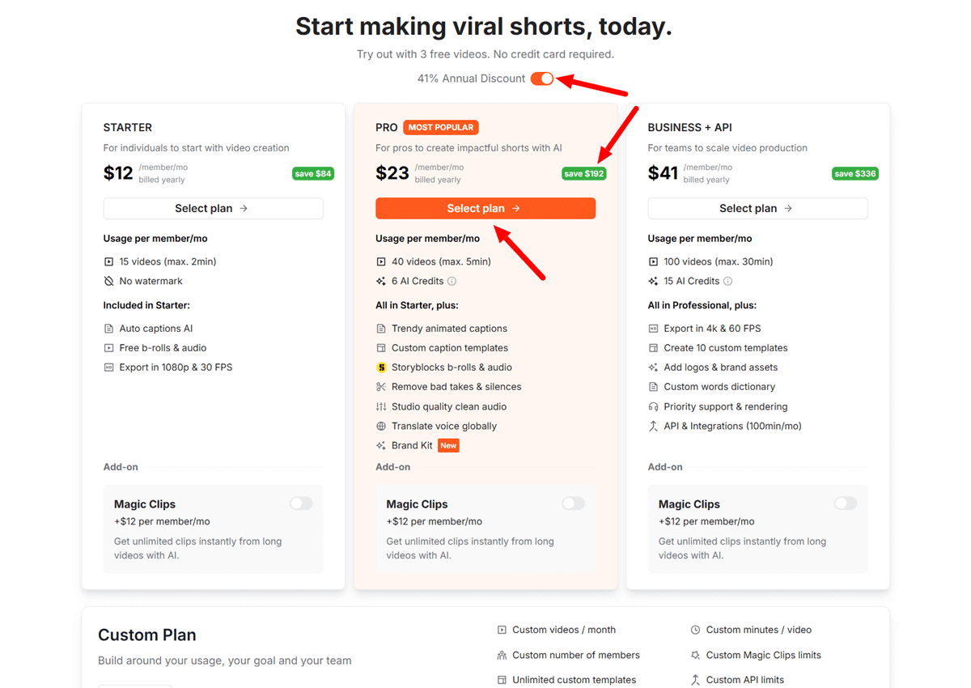Click the Storyblocks b-rolls & audio icon

381,367
